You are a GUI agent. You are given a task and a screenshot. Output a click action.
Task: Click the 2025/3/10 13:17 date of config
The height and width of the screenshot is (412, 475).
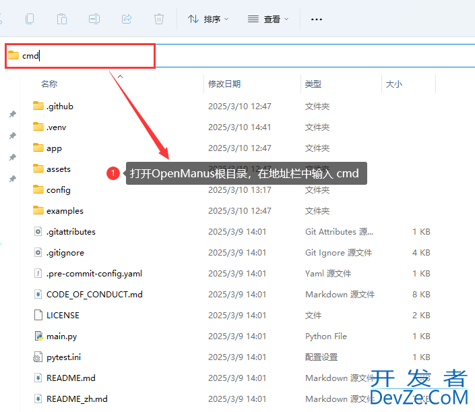click(x=239, y=189)
